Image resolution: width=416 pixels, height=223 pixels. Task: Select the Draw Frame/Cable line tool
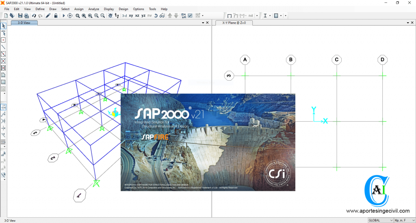(x=3, y=47)
